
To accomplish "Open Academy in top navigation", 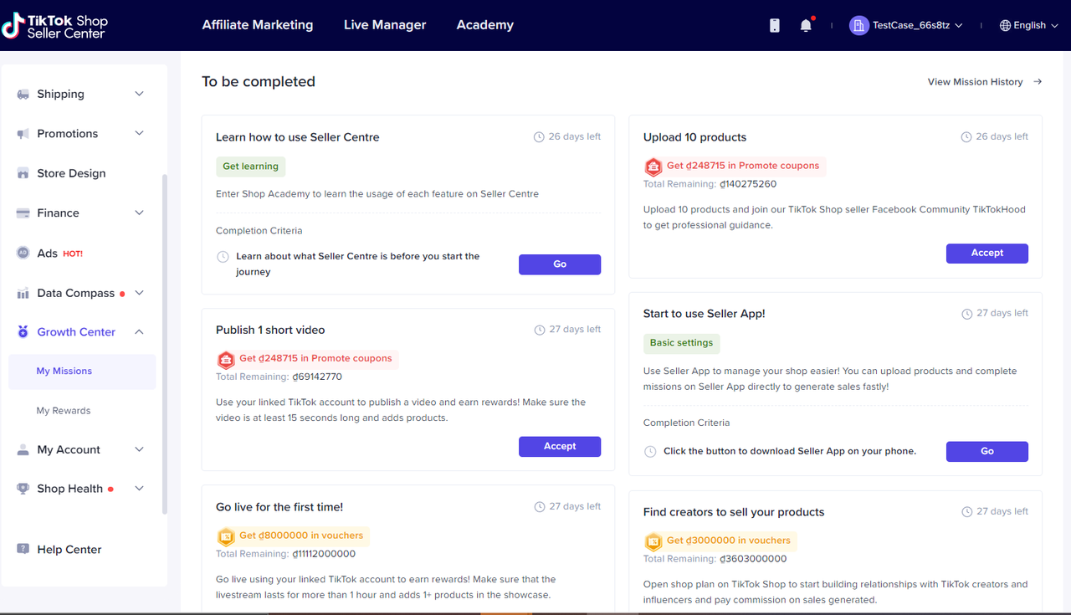I will pos(485,25).
